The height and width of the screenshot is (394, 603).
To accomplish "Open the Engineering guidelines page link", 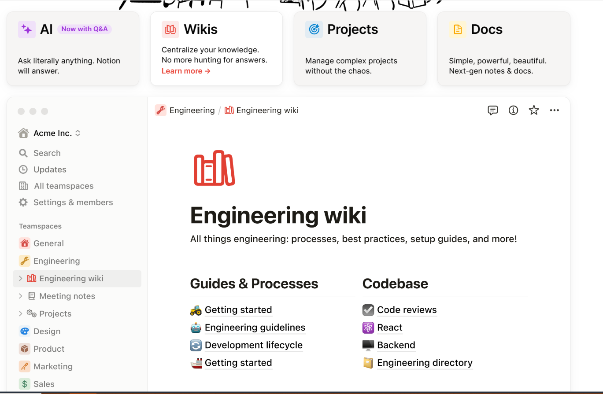I will (x=255, y=328).
